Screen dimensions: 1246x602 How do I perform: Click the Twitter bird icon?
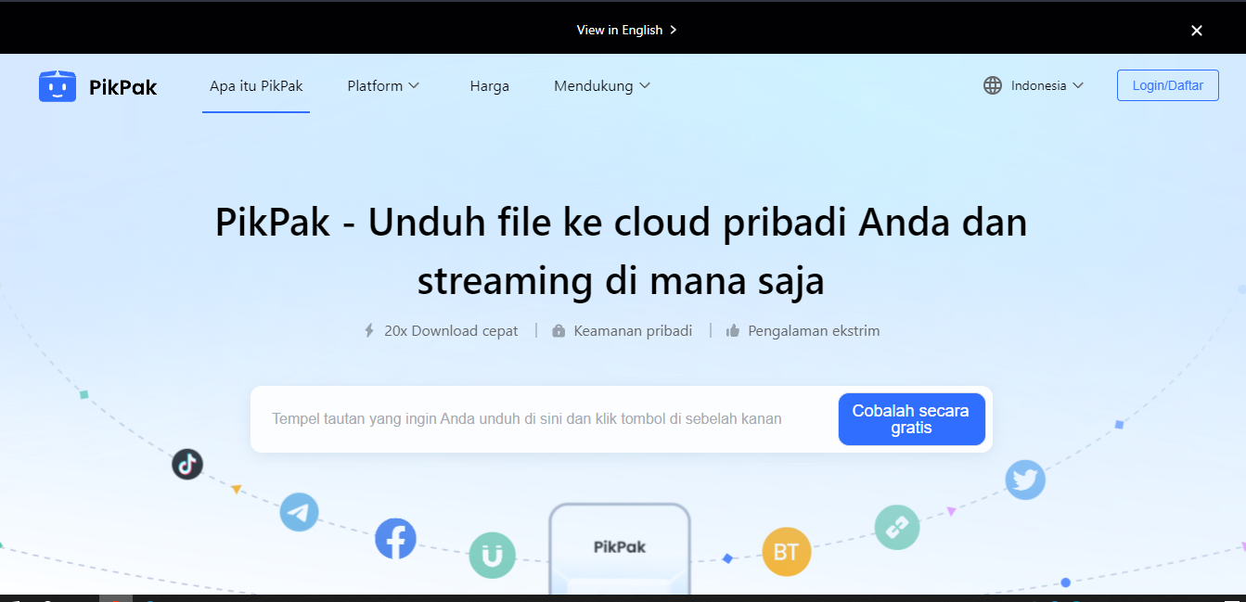1025,480
